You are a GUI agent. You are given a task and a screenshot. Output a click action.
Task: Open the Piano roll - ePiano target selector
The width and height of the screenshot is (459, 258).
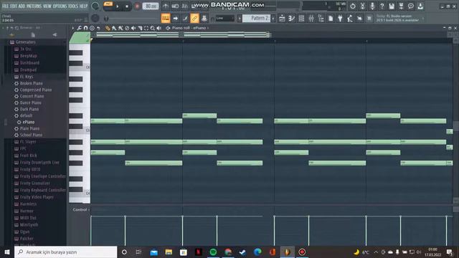pos(189,28)
